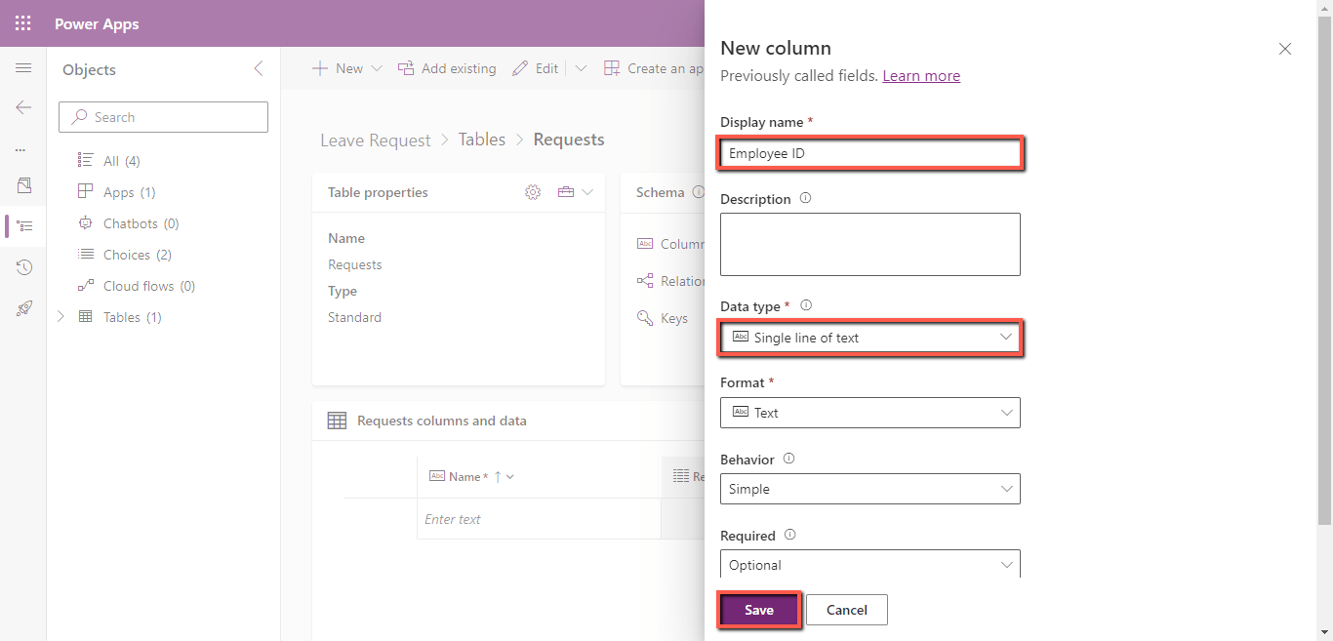Click the Enter text cell under Name
Screen dimensions: 1333x641
[539, 519]
